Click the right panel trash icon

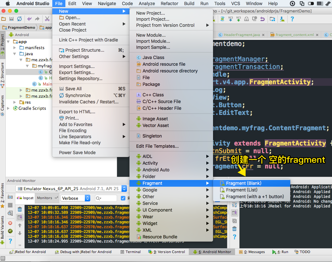(x=234, y=229)
